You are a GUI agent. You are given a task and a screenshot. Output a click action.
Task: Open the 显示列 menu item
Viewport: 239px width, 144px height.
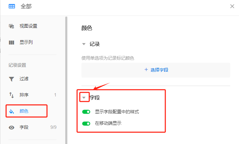pyautogui.click(x=26, y=42)
